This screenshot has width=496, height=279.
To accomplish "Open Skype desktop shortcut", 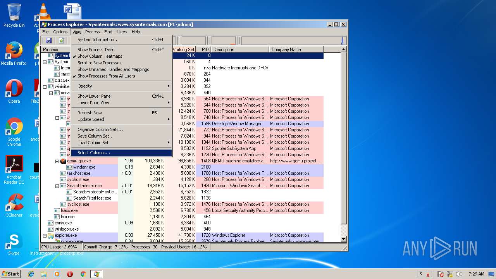I will pos(14,244).
